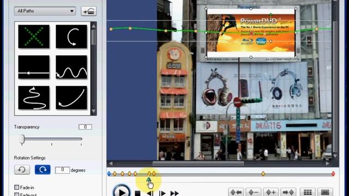The width and height of the screenshot is (349, 196).
Task: Click the leftmost motion path node
Action: (111, 29)
